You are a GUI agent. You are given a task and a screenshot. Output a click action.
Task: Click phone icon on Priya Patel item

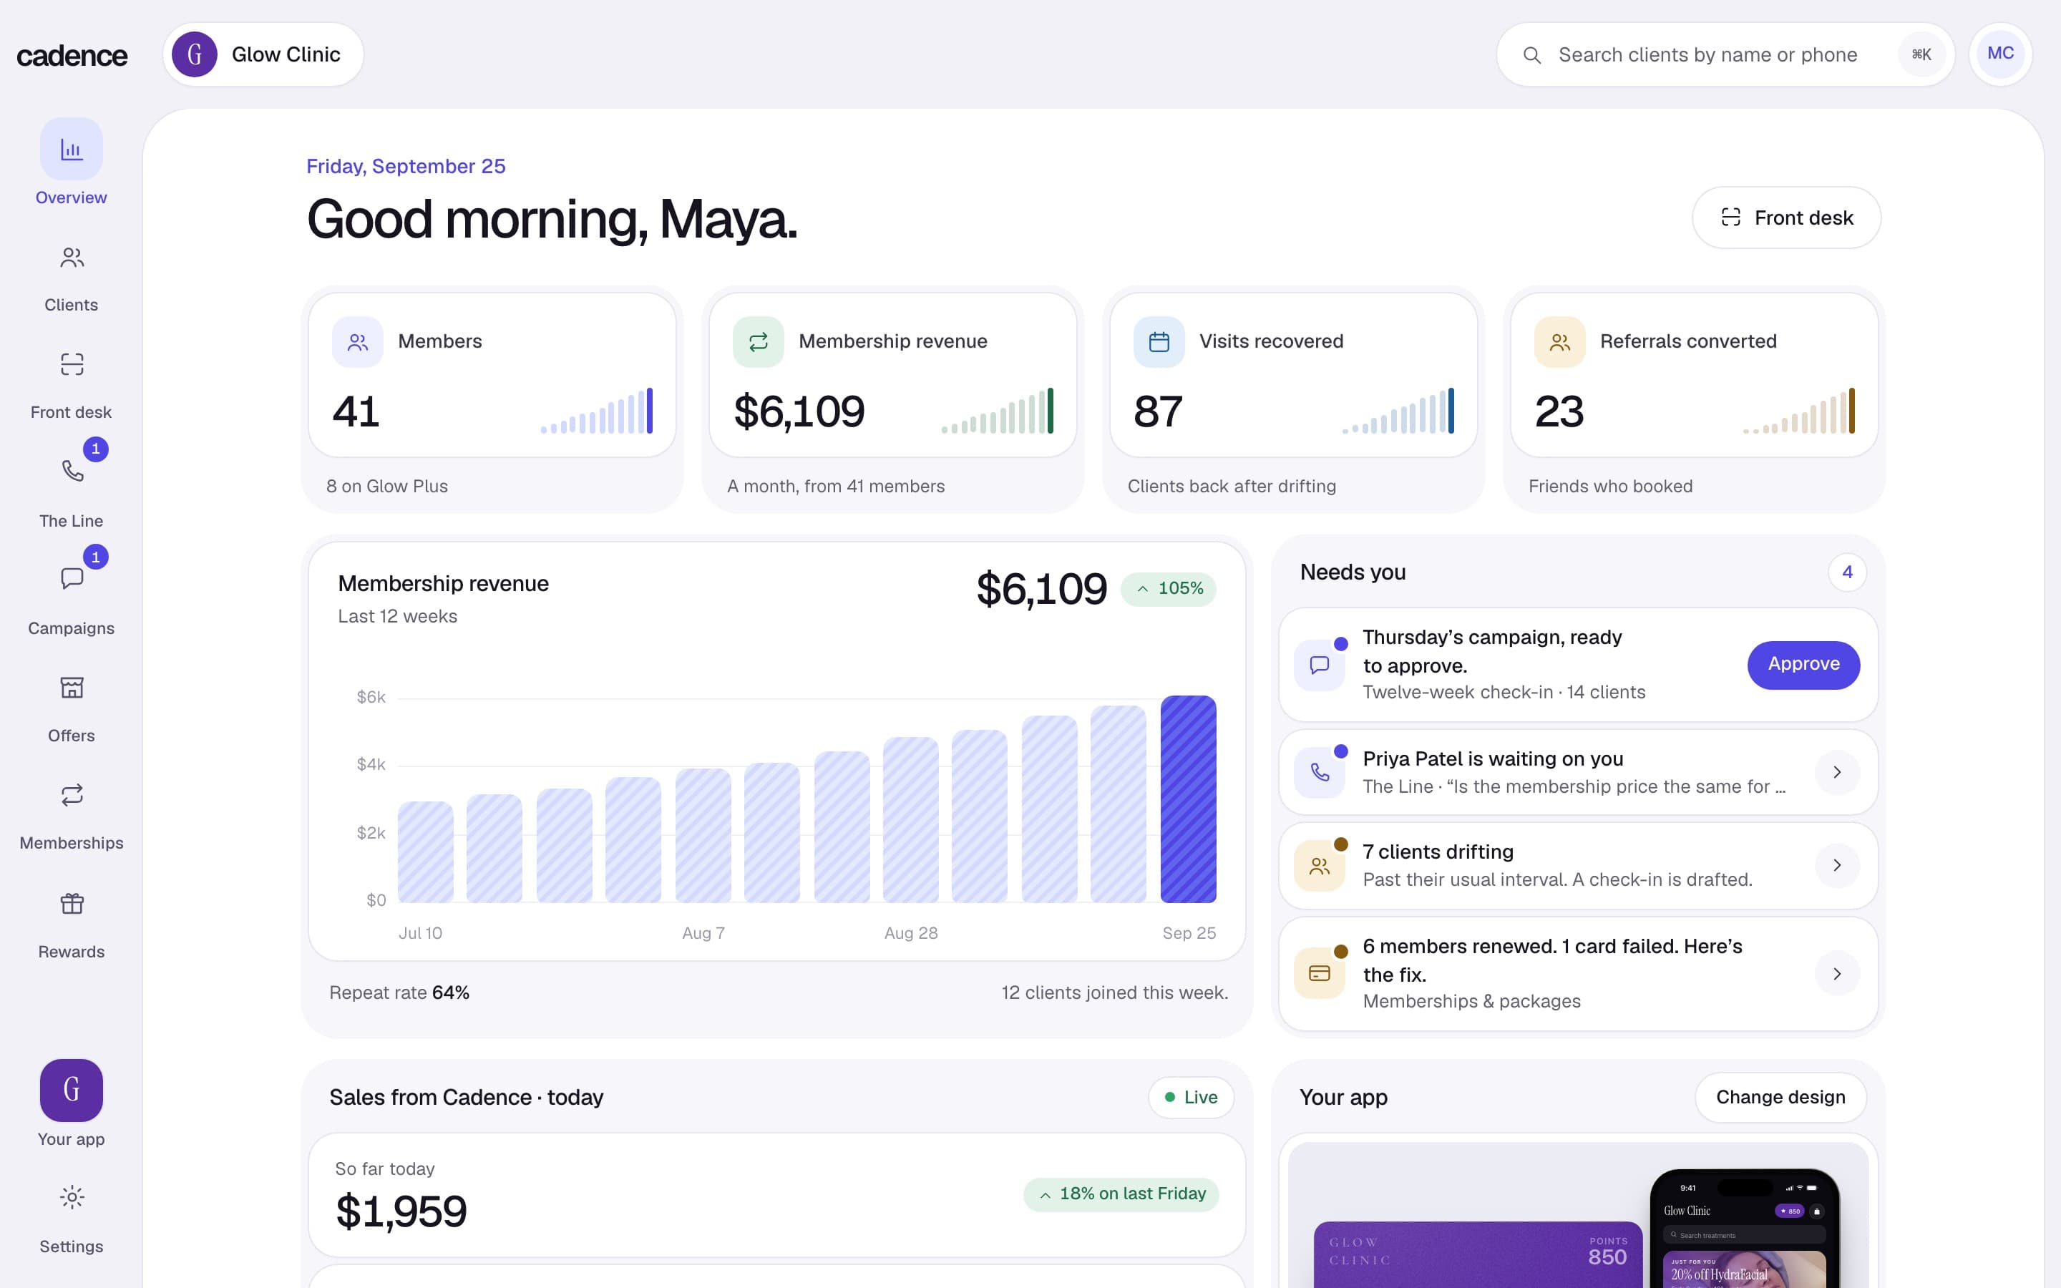click(1319, 772)
